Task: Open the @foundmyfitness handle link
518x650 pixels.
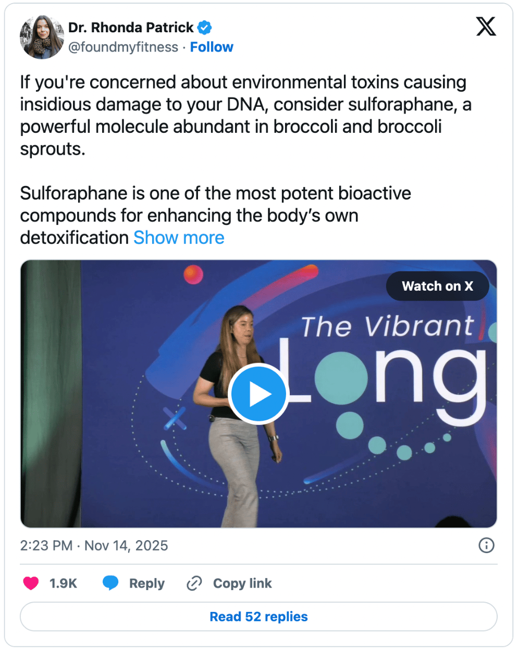Action: click(x=123, y=47)
